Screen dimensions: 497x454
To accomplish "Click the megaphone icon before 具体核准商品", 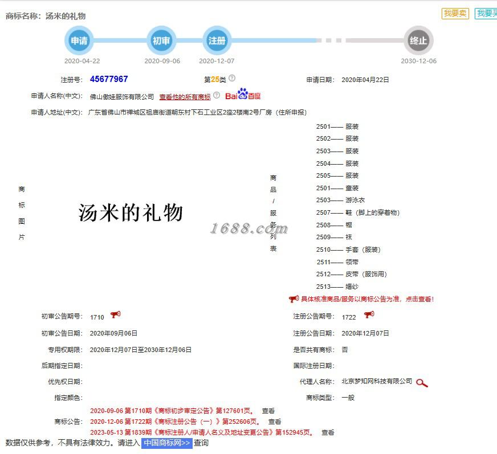I will tap(294, 298).
